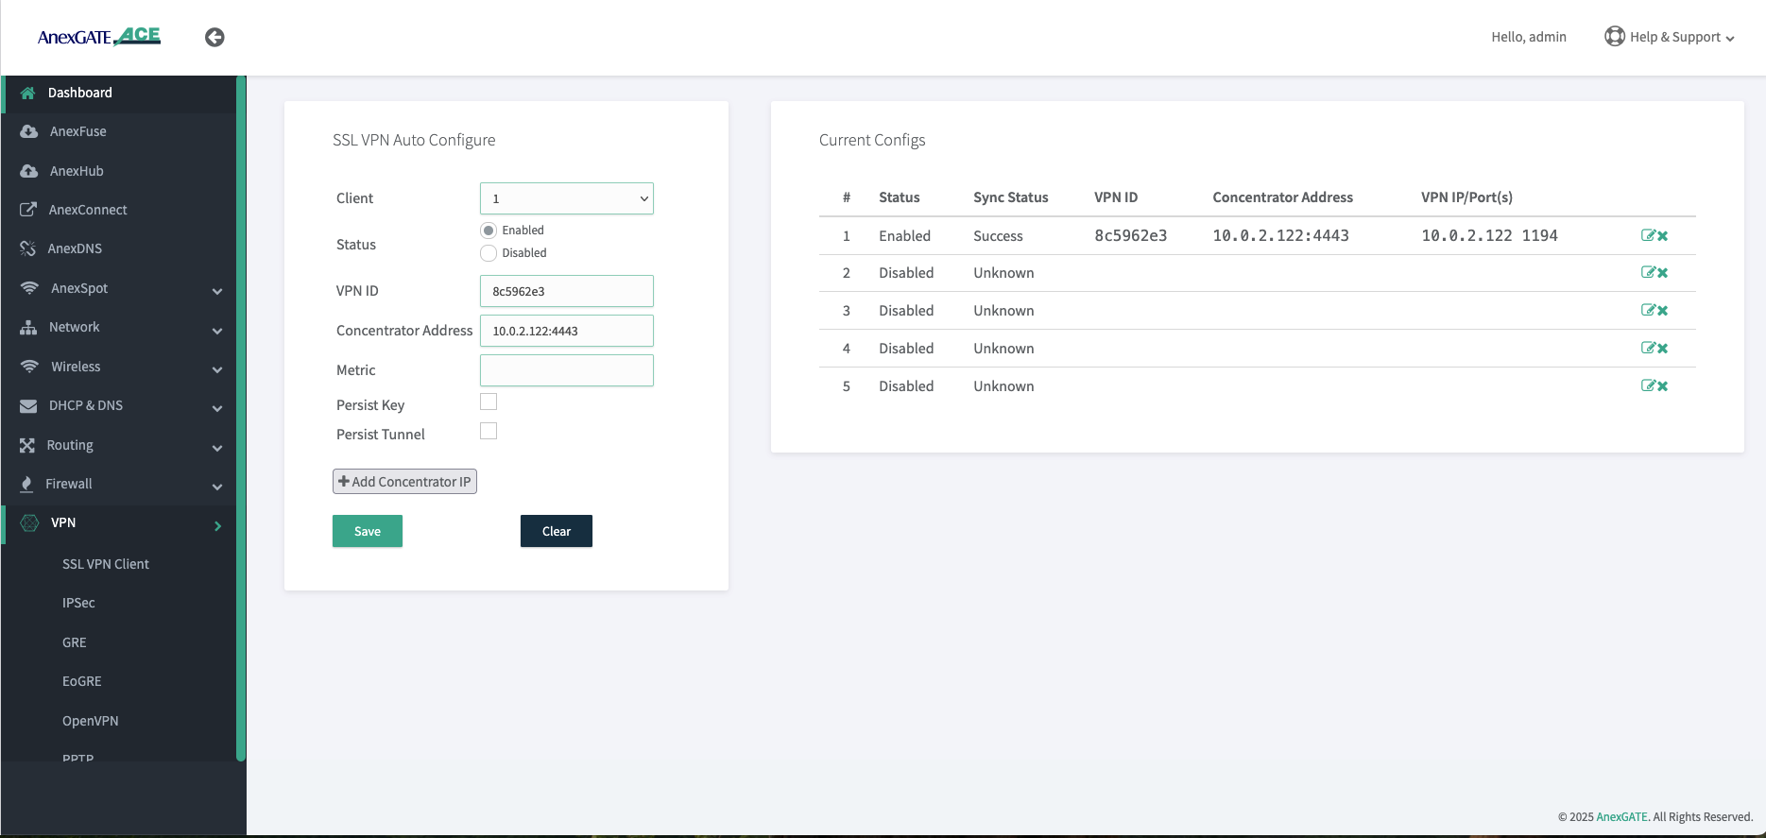
Task: Click the AnexDNS icon in sidebar
Action: 28,248
